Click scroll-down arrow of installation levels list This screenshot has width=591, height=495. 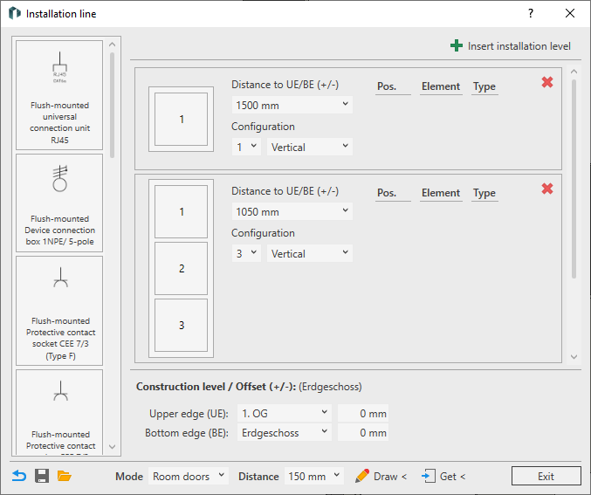pyautogui.click(x=574, y=357)
